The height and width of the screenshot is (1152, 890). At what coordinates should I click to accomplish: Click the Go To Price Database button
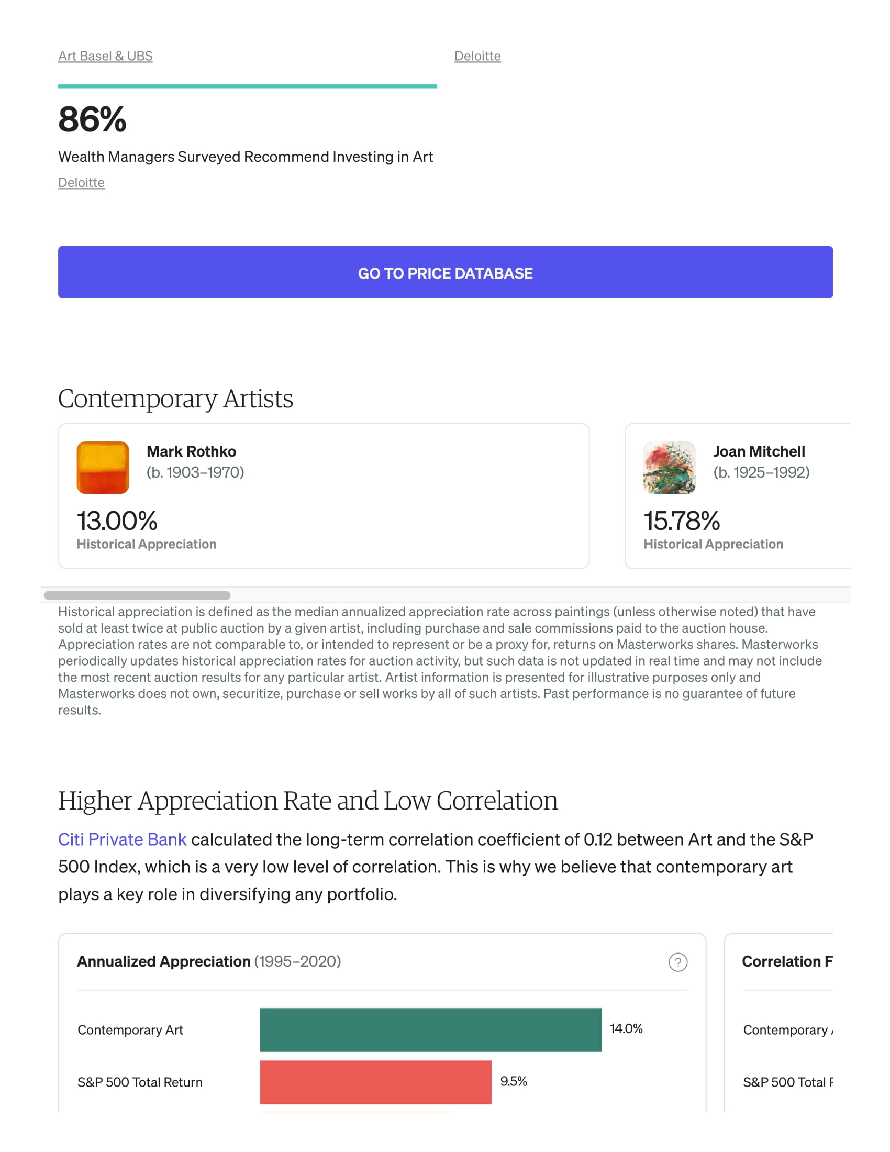[x=445, y=272]
